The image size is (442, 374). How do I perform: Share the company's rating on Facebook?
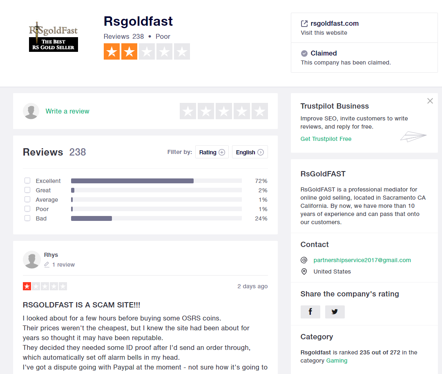[310, 312]
